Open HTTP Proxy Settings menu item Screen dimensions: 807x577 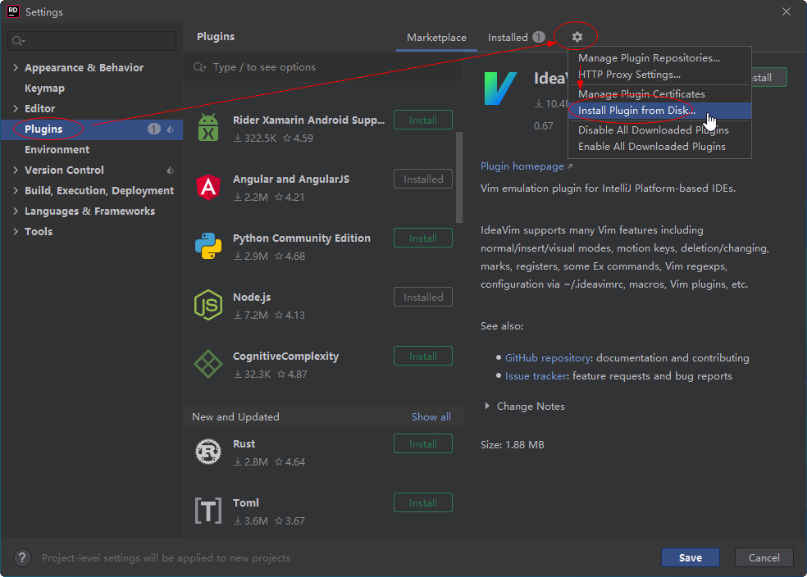[x=659, y=75]
